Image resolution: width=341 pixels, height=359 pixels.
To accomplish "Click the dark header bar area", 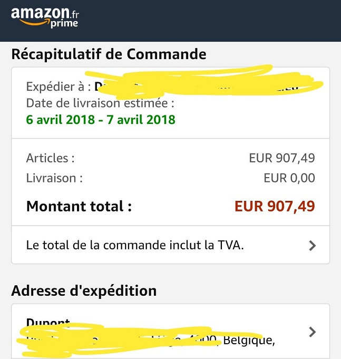I will click(x=211, y=20).
